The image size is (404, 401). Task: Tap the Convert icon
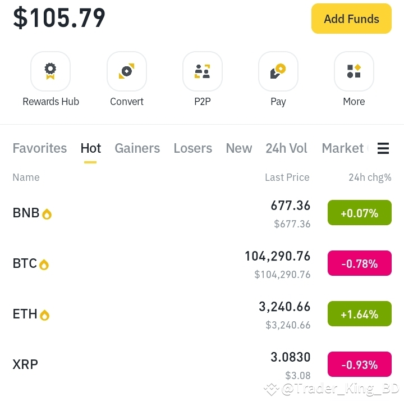coord(126,71)
